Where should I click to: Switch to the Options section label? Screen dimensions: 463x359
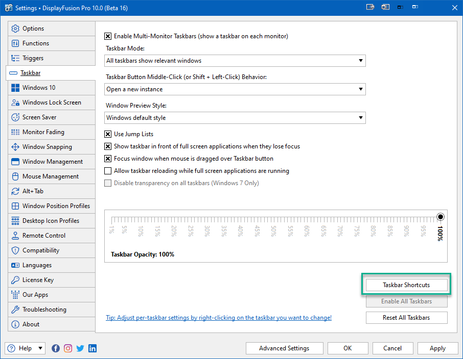point(33,29)
